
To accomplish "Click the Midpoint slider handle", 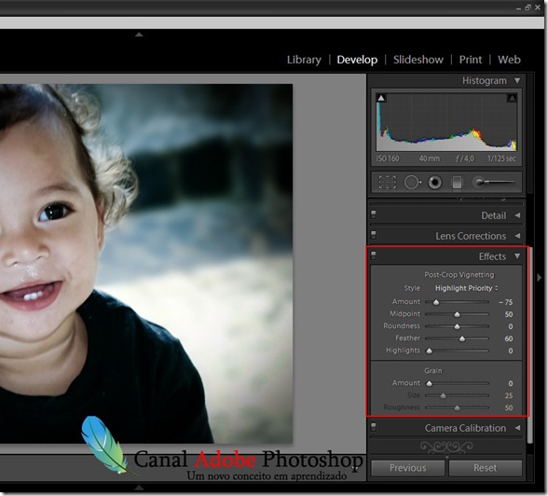I will [457, 314].
